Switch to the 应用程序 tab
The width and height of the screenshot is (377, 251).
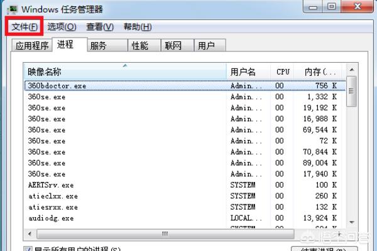click(32, 45)
